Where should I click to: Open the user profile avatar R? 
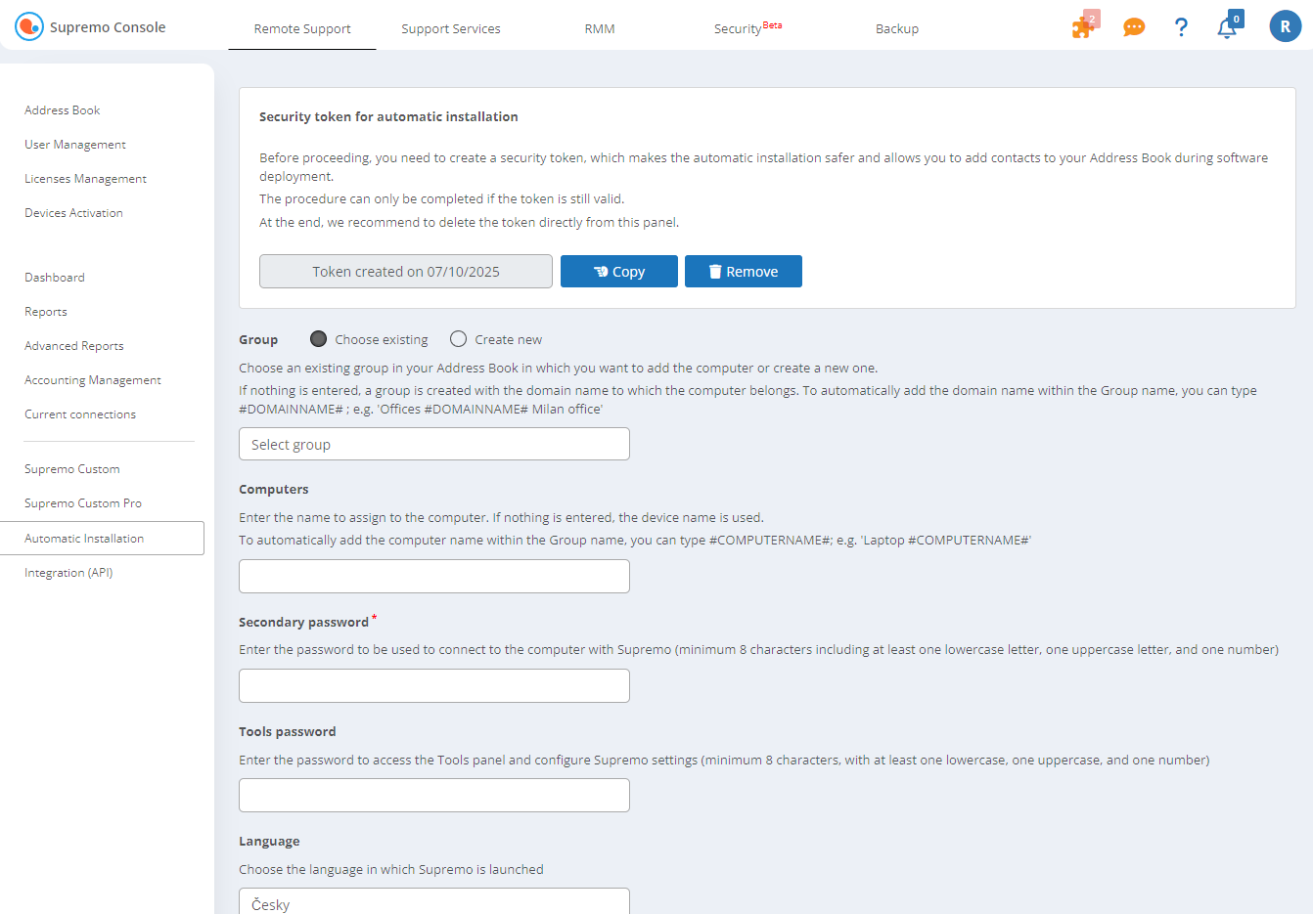tap(1285, 26)
